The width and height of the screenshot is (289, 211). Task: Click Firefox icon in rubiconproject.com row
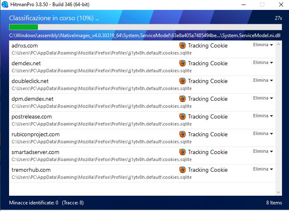(x=183, y=134)
